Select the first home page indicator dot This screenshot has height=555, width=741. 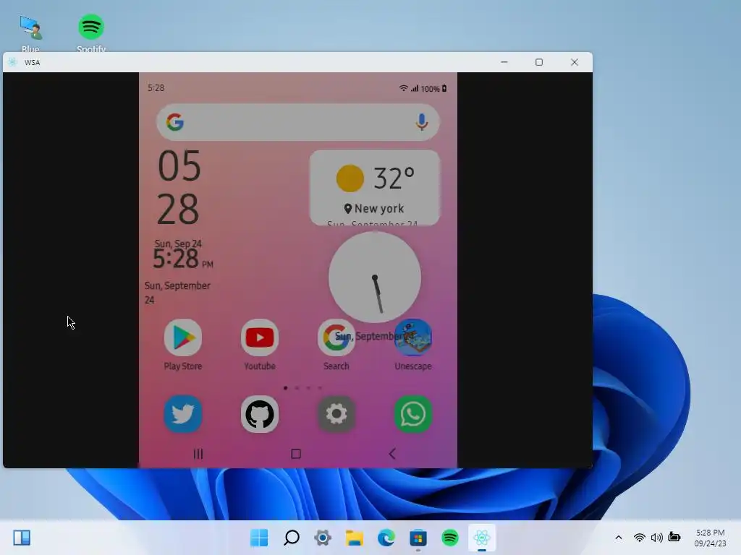point(285,388)
